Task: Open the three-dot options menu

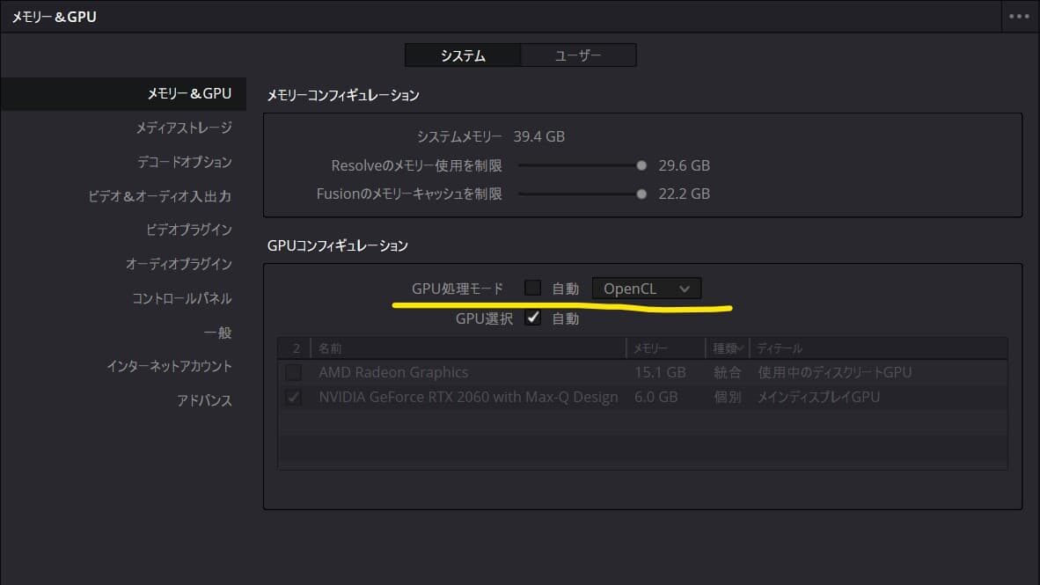Action: coord(1019,17)
